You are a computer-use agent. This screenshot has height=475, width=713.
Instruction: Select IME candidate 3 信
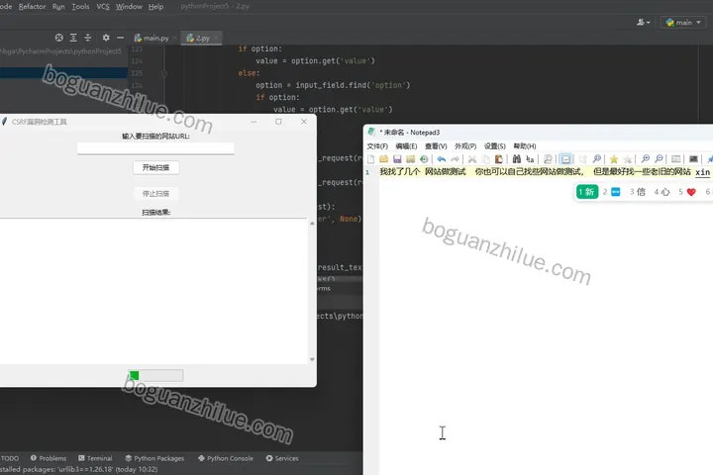(x=638, y=192)
